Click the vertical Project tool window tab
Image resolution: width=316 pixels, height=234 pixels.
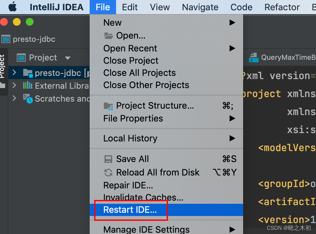click(3, 66)
